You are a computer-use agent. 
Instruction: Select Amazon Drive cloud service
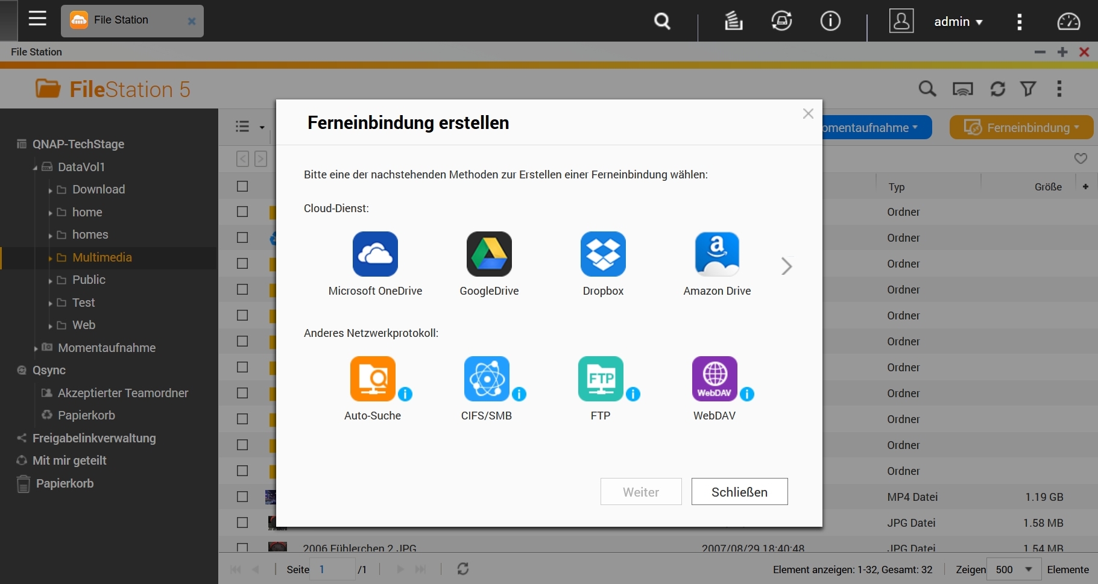point(717,254)
